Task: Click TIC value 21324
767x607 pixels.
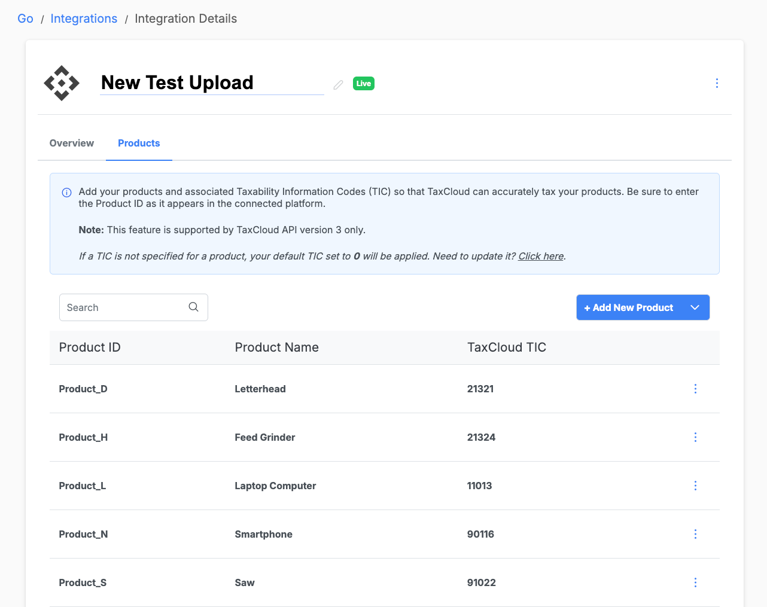Action: (482, 437)
